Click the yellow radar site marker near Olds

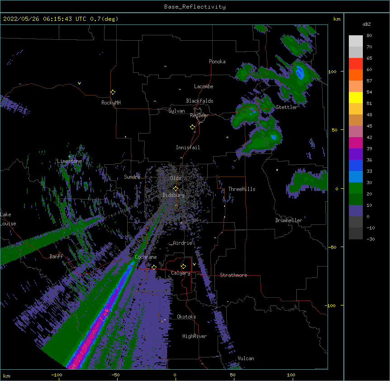coord(176,189)
